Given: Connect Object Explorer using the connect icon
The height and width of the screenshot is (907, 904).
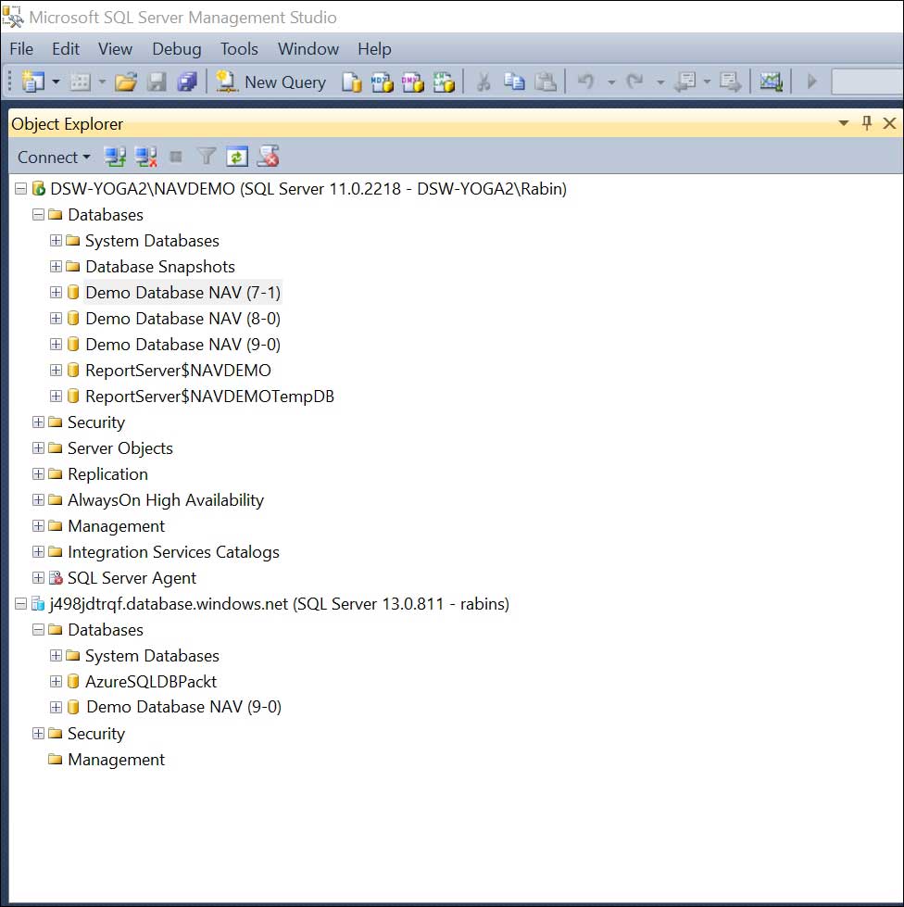Looking at the screenshot, I should [115, 157].
